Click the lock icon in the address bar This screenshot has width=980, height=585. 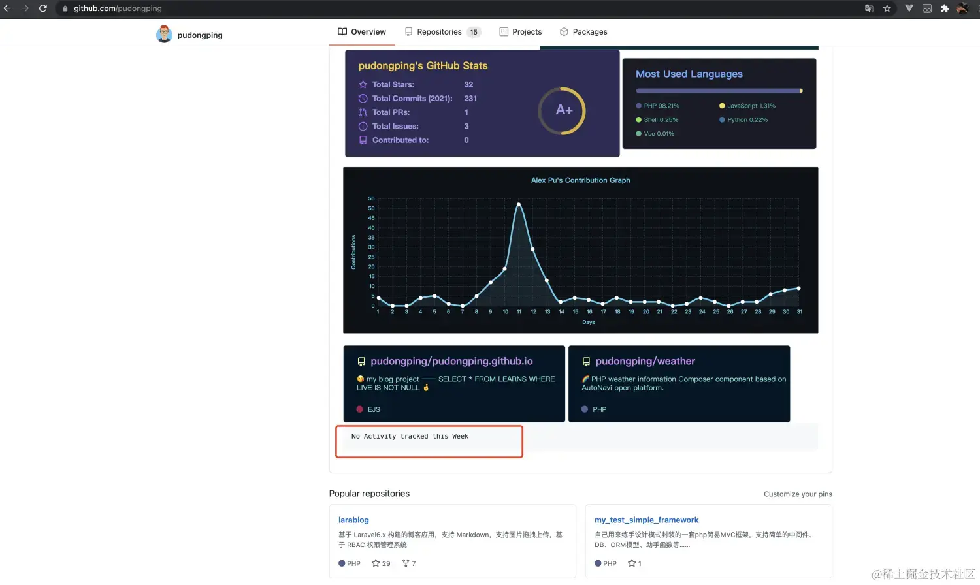(65, 8)
